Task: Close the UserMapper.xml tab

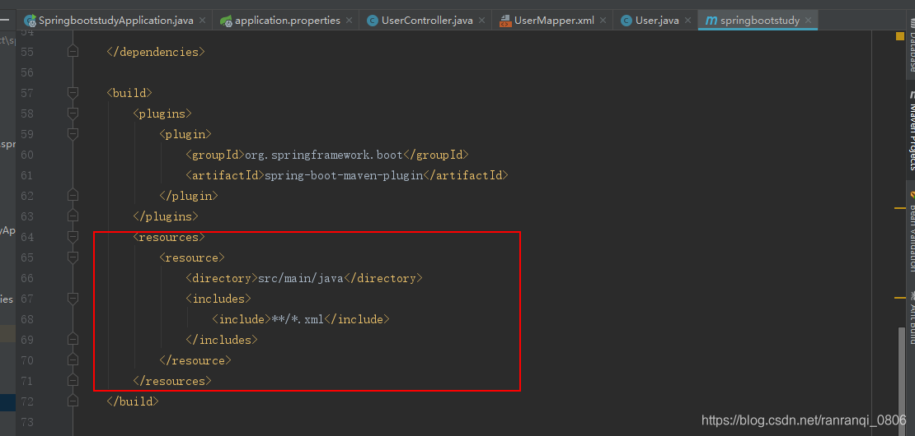Action: 603,21
